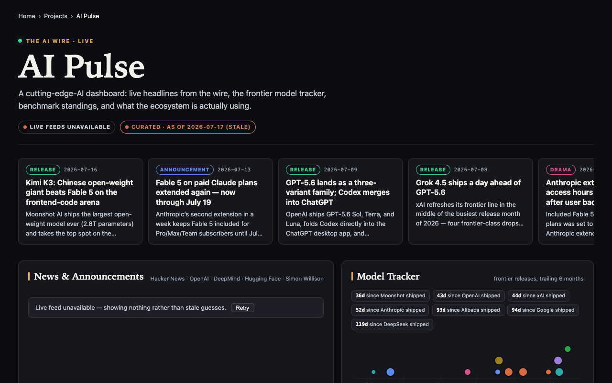
Task: Open the Fable 5 on paid Claude plans headline
Action: pyautogui.click(x=210, y=201)
